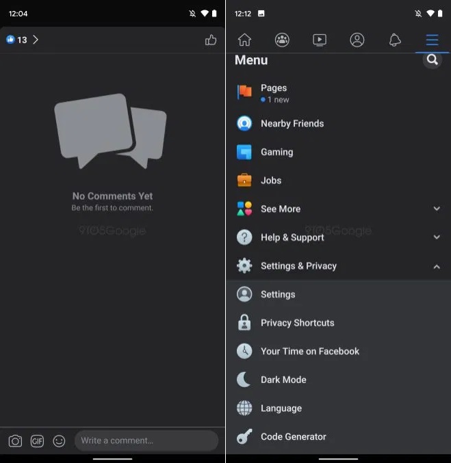Open the 13 reactions list
Screen dimensions: 451x463
pos(22,40)
